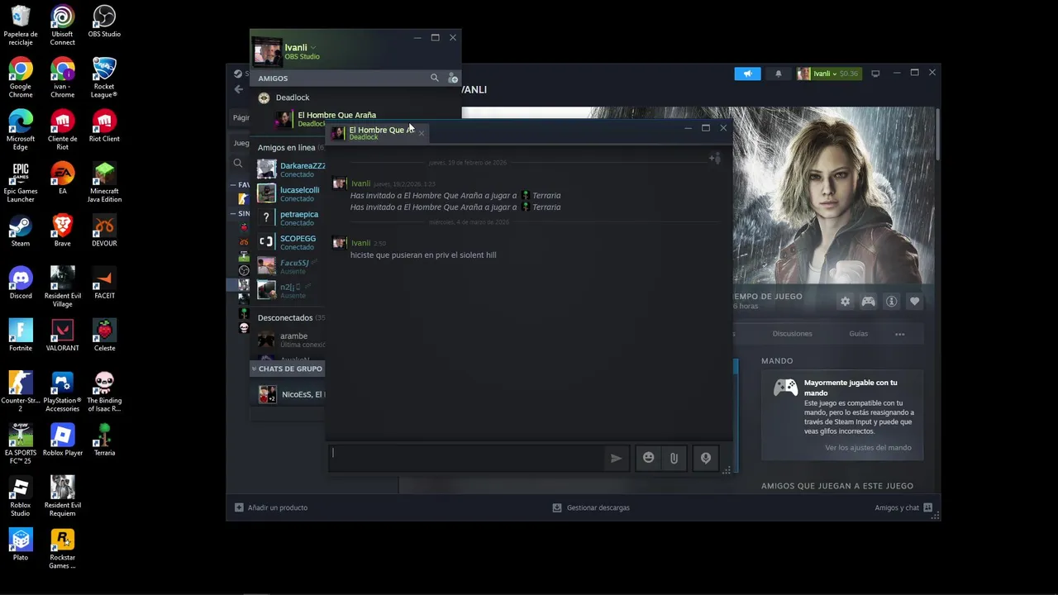The width and height of the screenshot is (1058, 595).
Task: Open the Discusiones tab
Action: pyautogui.click(x=792, y=334)
